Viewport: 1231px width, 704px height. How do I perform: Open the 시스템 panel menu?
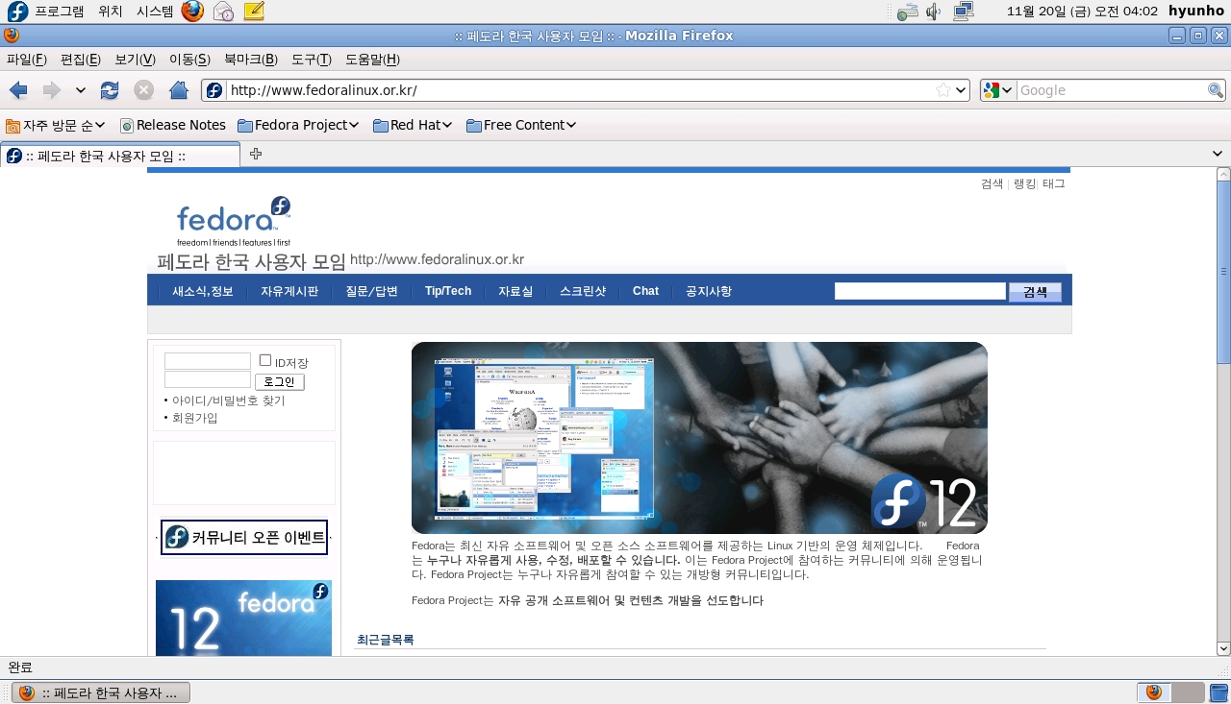[x=155, y=12]
